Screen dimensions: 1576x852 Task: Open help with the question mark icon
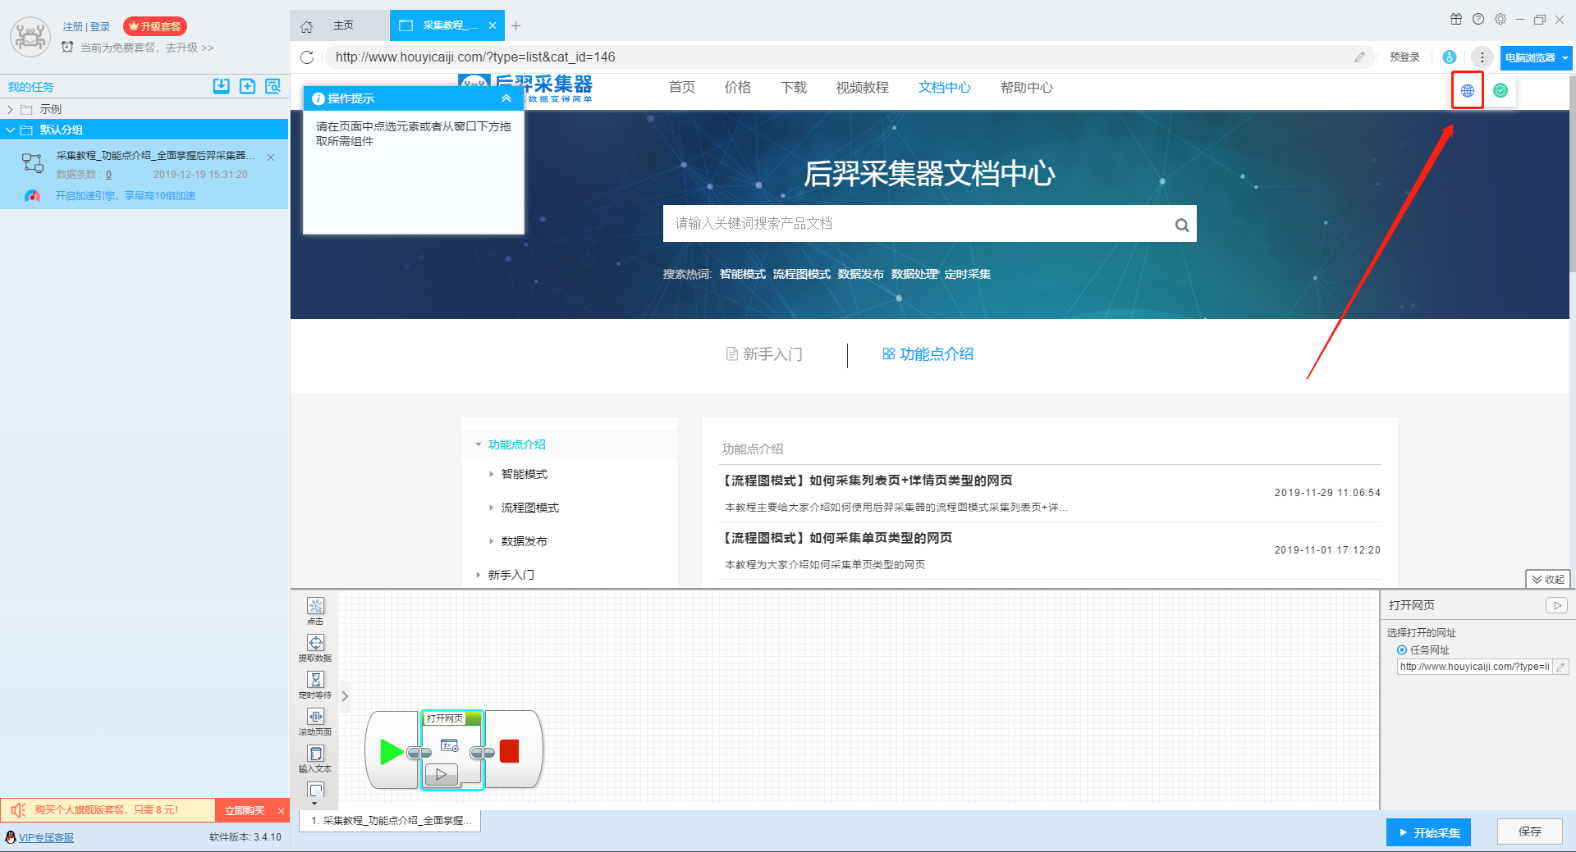1478,19
